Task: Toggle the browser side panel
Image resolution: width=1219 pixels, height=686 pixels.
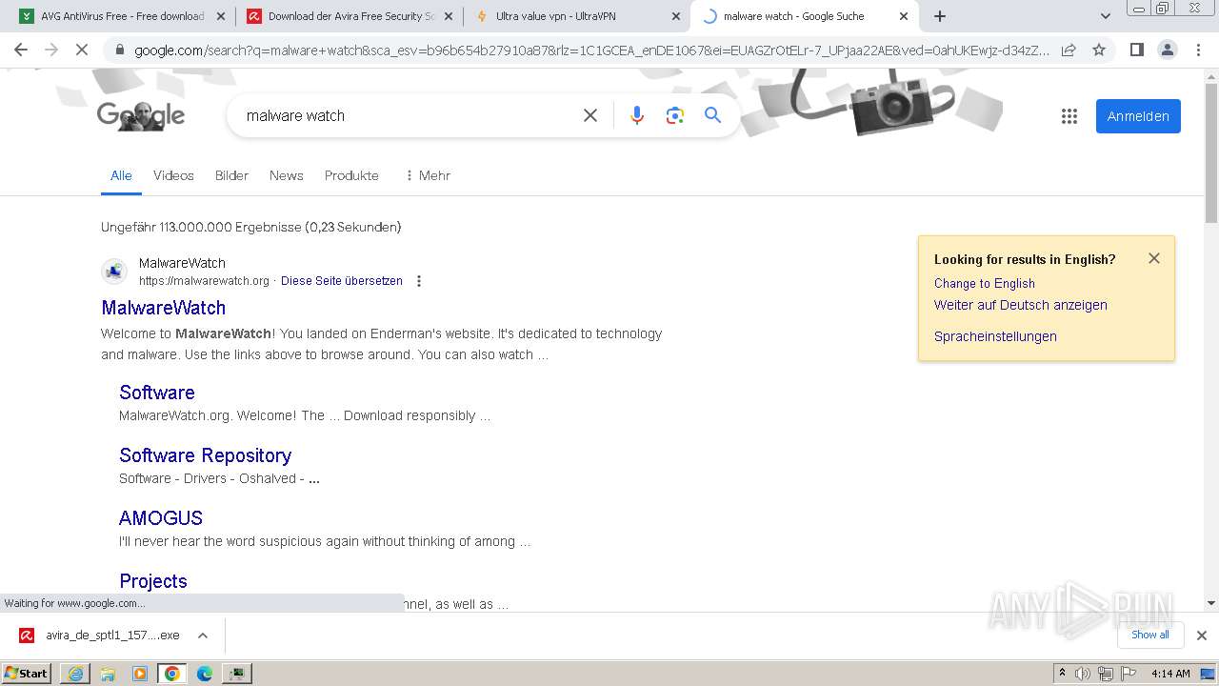Action: click(1136, 50)
